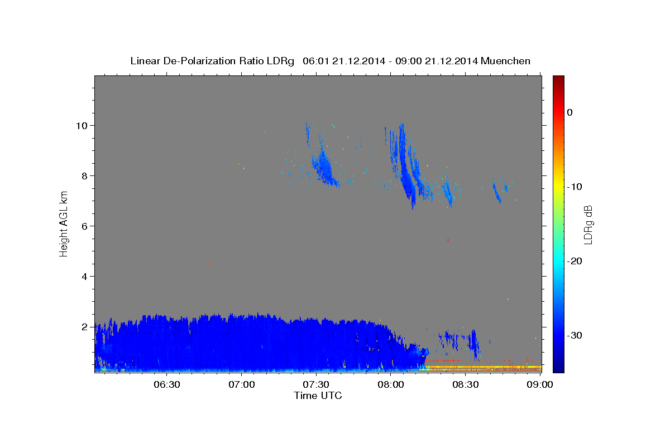The width and height of the screenshot is (670, 447).
Task: Click the green section of the colorbar
Action: click(x=558, y=223)
